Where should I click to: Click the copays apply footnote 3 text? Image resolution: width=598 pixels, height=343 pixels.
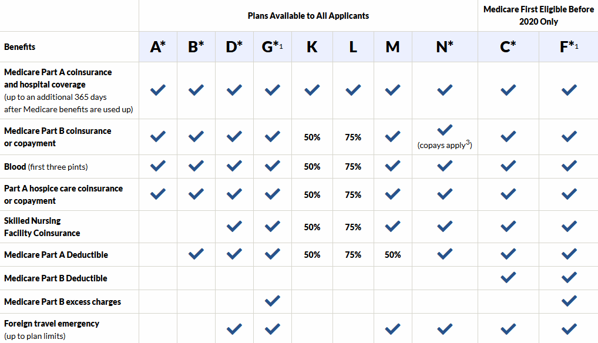[x=445, y=144]
